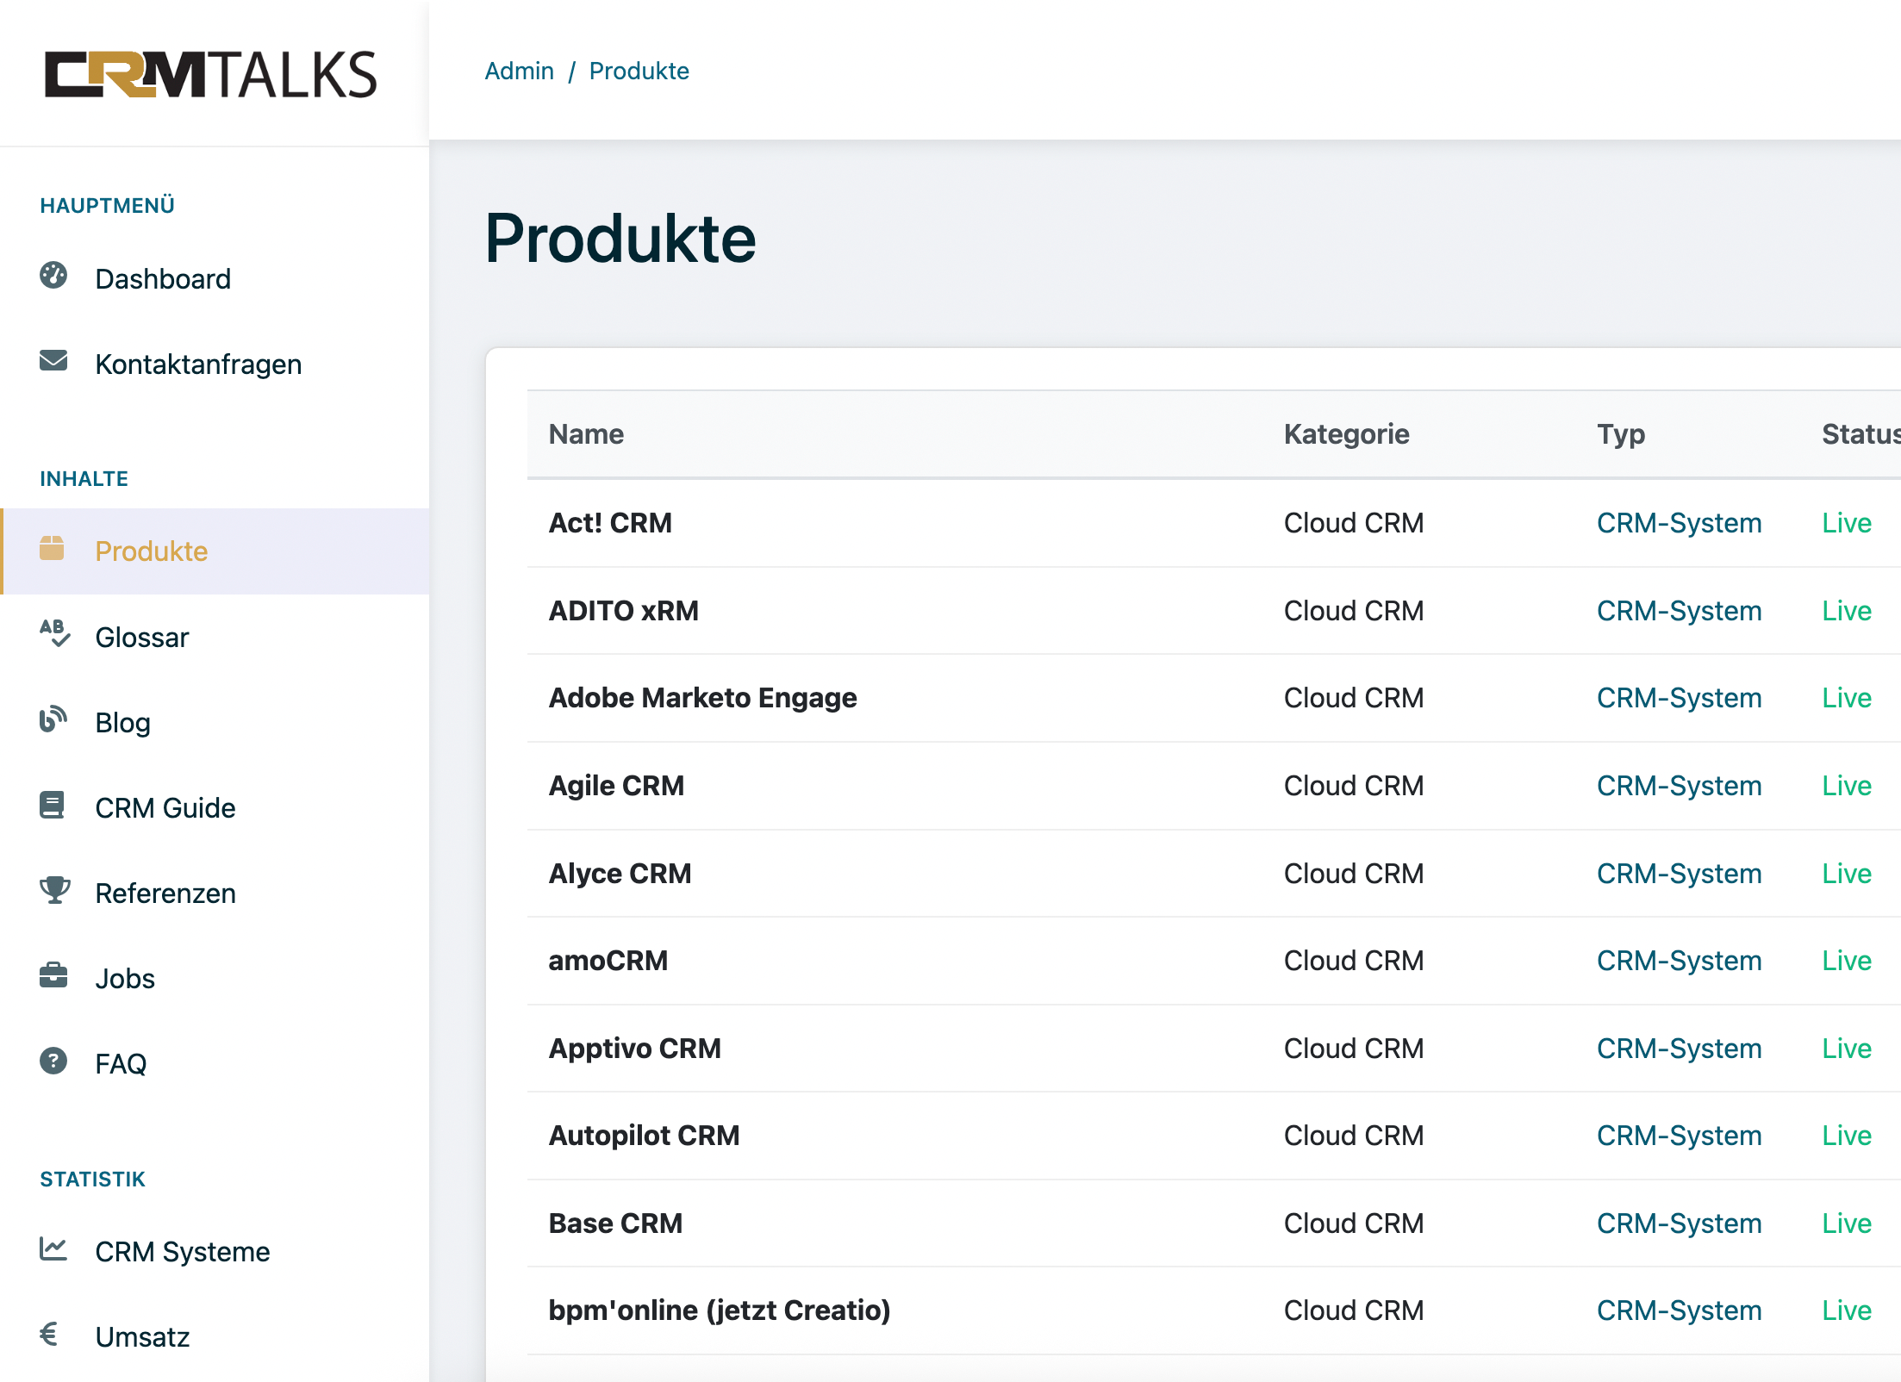Select the ADITO xRM product name
The height and width of the screenshot is (1382, 1901).
pos(624,611)
